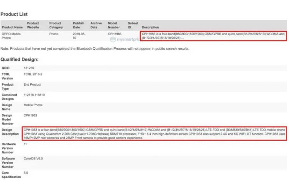Screen dimensions: 287x191
Task: Click the Subset ID column header
Action: pos(133,25)
